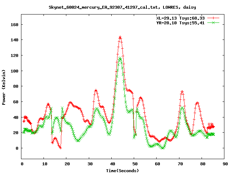
Task: Click y-axis tick label 40
Action: (x=16, y=117)
